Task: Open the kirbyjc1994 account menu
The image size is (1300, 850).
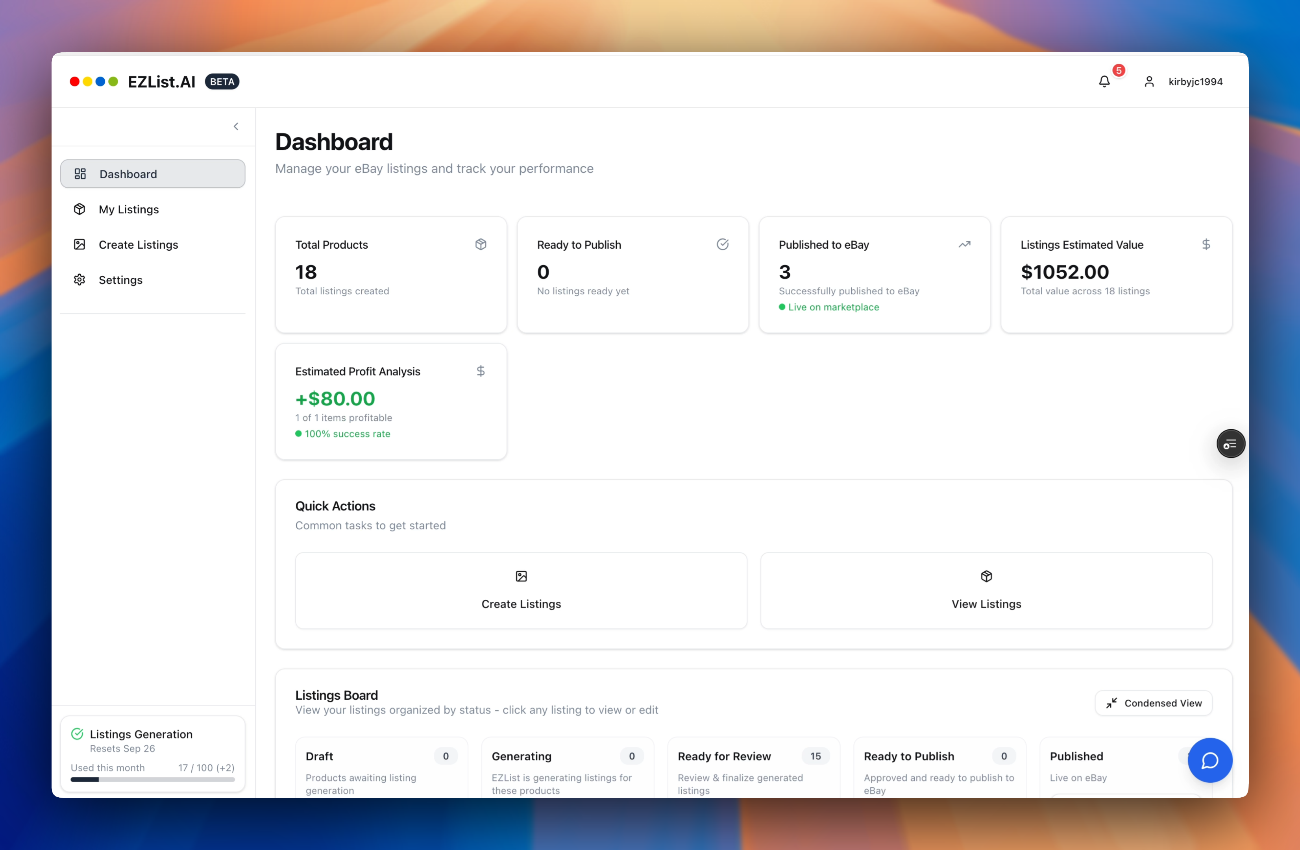Action: pos(1195,81)
